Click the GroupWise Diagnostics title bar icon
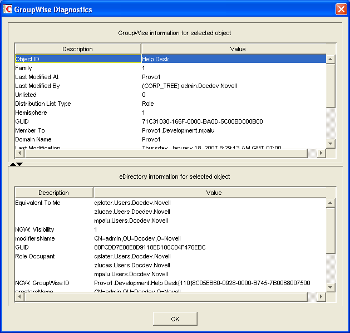The width and height of the screenshot is (350, 333). (8, 9)
